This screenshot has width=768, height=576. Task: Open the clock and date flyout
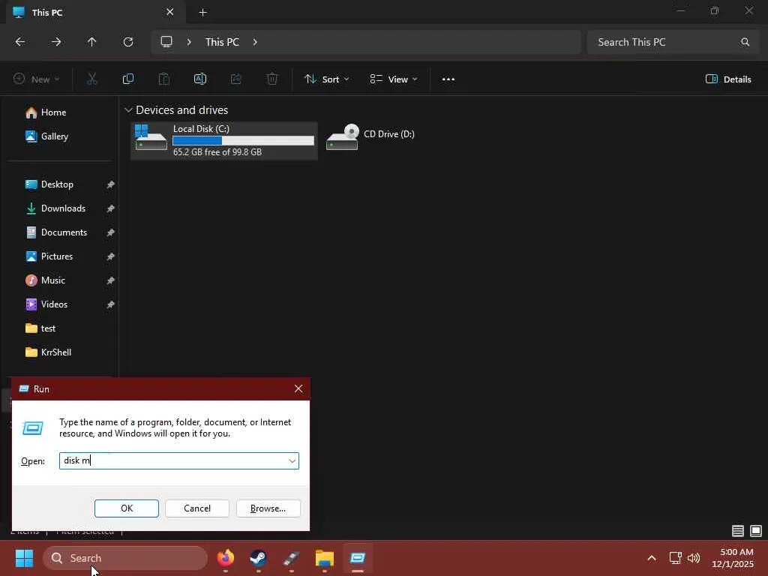pos(733,558)
